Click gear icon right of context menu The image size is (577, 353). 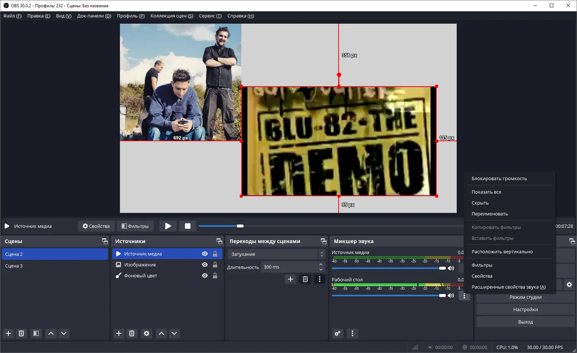(569, 285)
